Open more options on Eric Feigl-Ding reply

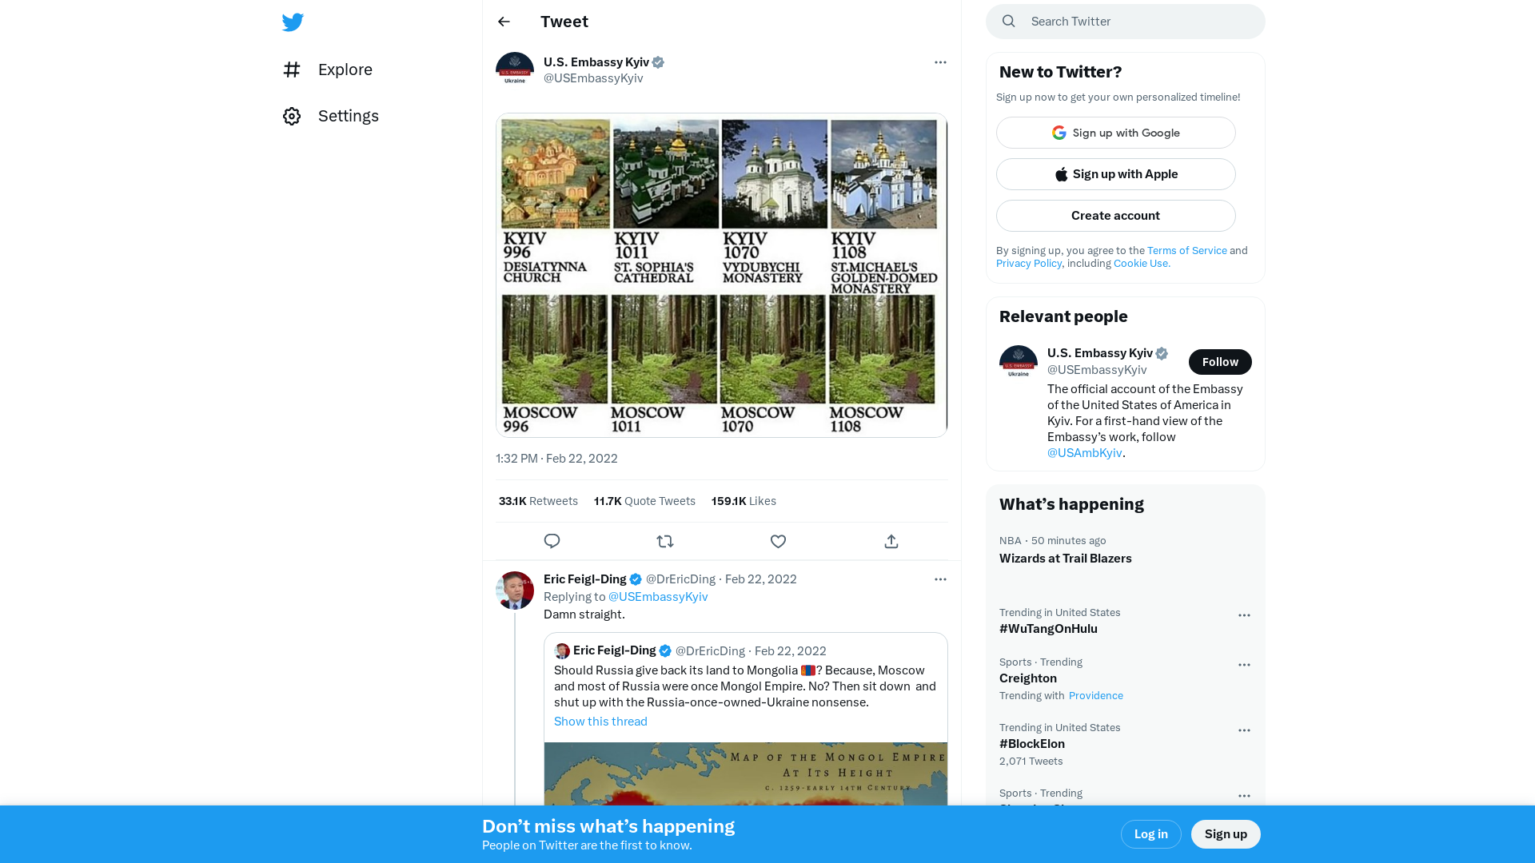click(x=940, y=579)
